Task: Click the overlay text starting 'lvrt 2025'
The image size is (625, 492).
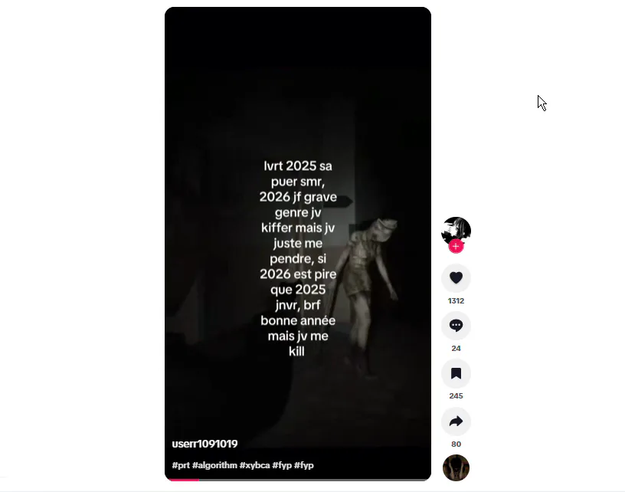Action: click(x=298, y=258)
